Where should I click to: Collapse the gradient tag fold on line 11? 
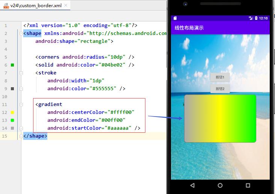tap(21, 105)
